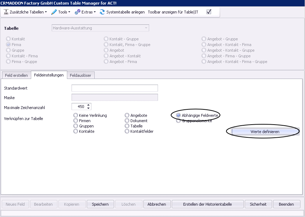305x217 pixels.
Task: Click the Maximale Zeichenanzahl value field
Action: (79, 107)
